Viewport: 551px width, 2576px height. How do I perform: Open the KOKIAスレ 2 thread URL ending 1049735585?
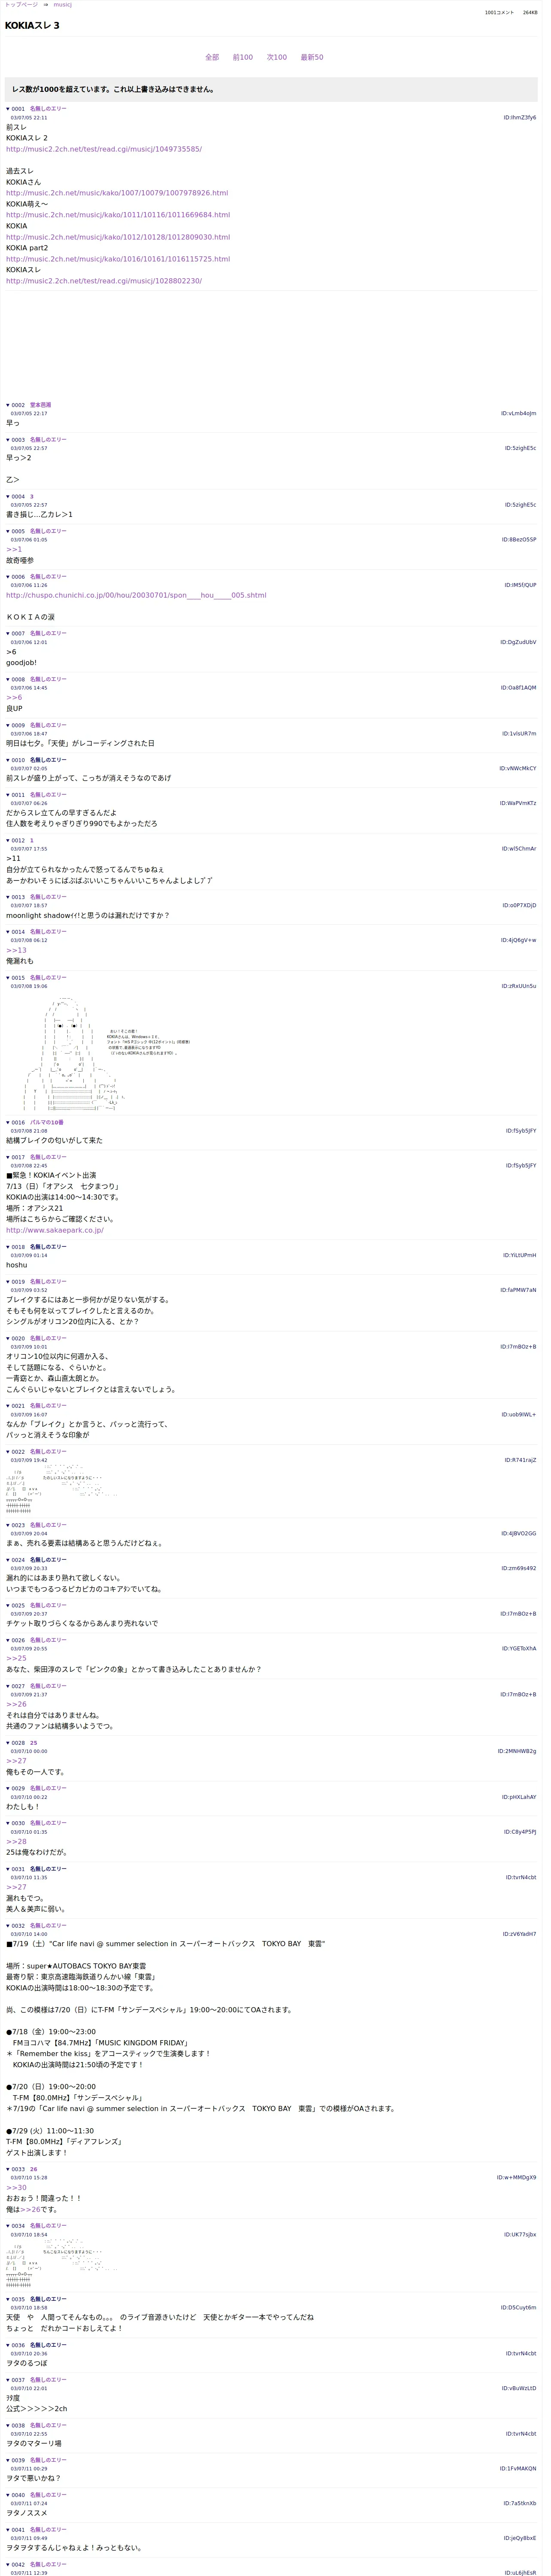pos(104,149)
